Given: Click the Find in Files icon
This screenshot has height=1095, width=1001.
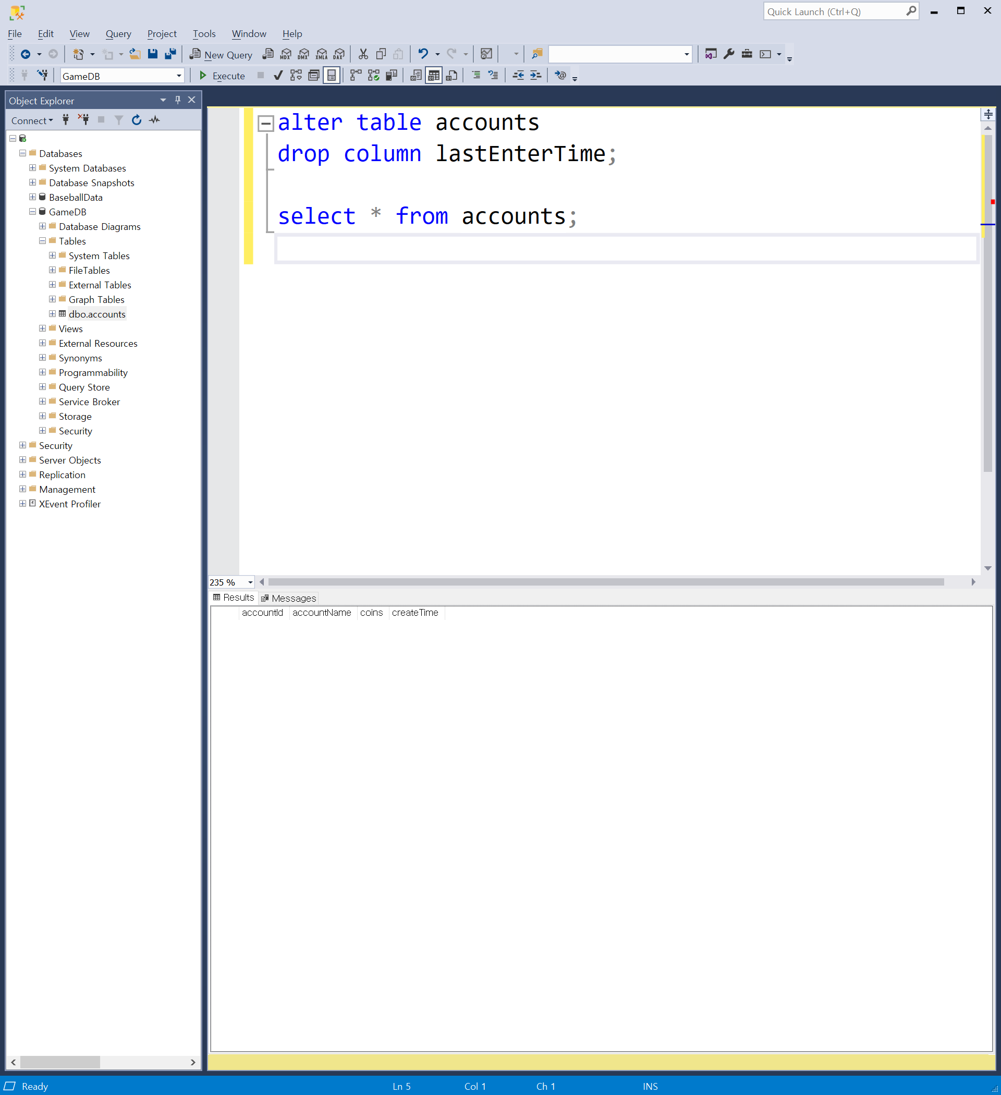Looking at the screenshot, I should pos(537,54).
